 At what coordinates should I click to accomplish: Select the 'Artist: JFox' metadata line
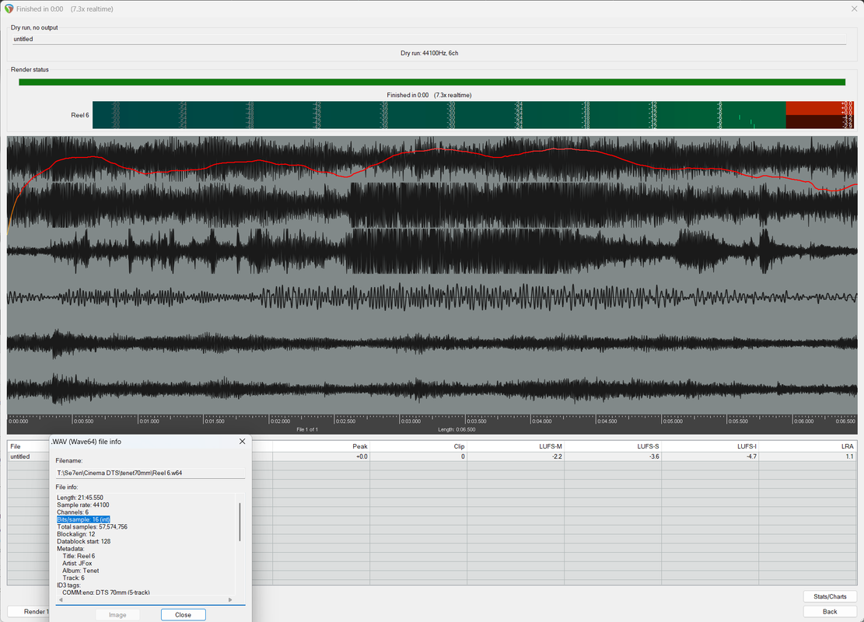tap(77, 563)
